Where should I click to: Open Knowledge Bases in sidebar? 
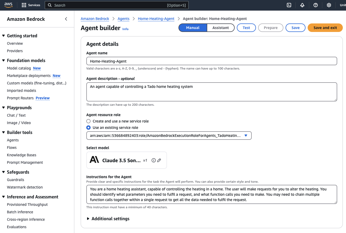22,155
